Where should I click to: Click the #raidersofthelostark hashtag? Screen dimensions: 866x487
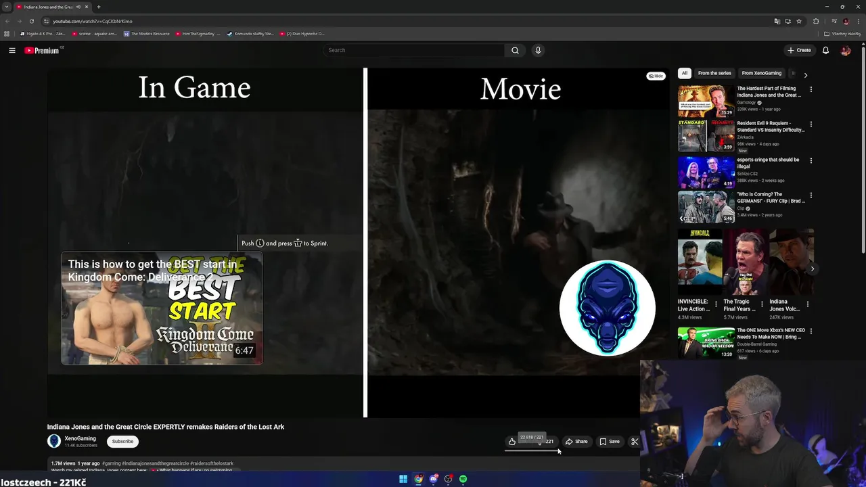coord(212,463)
